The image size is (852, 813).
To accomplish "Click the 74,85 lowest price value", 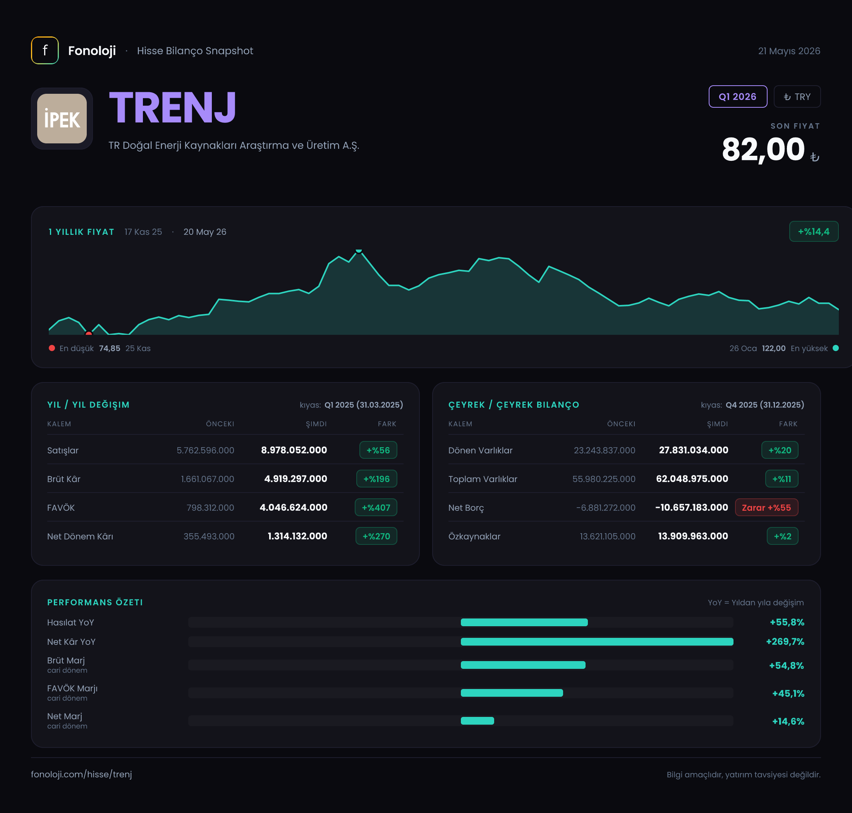I will point(110,348).
